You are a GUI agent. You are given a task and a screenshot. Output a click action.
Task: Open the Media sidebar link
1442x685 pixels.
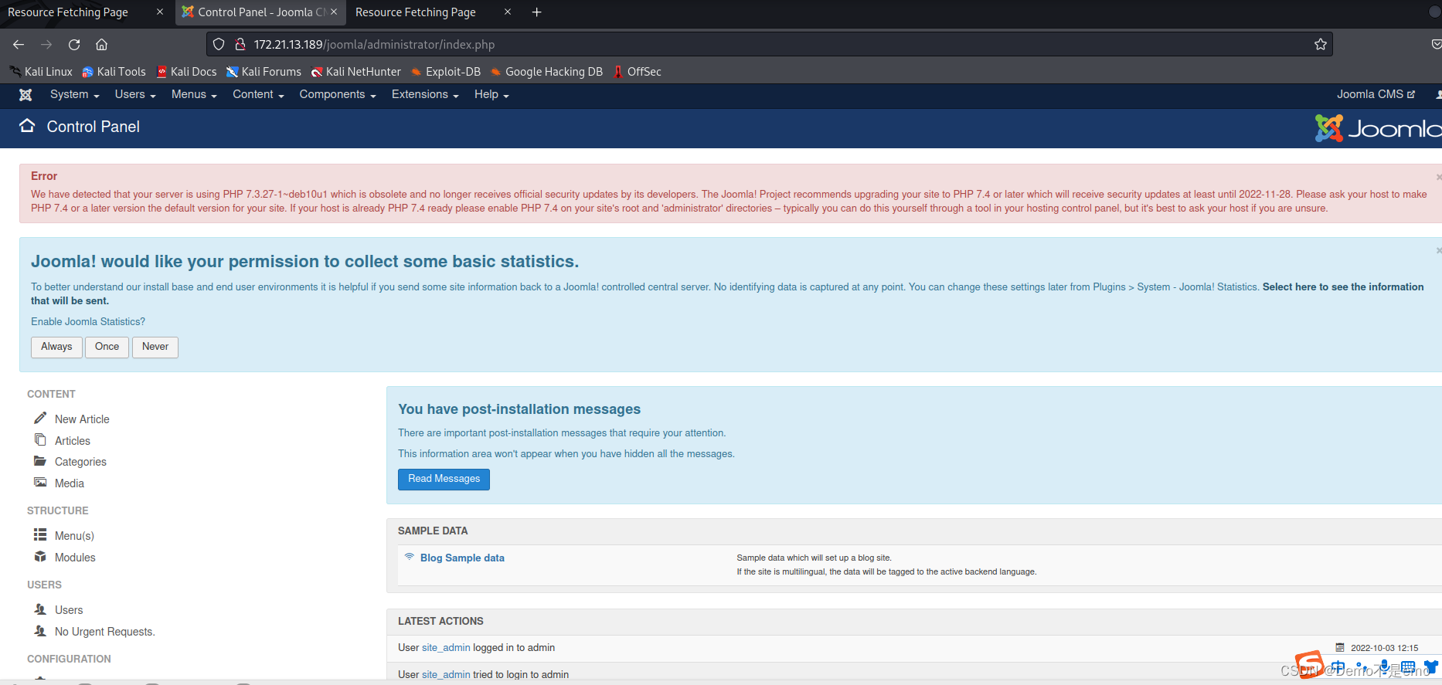70,483
